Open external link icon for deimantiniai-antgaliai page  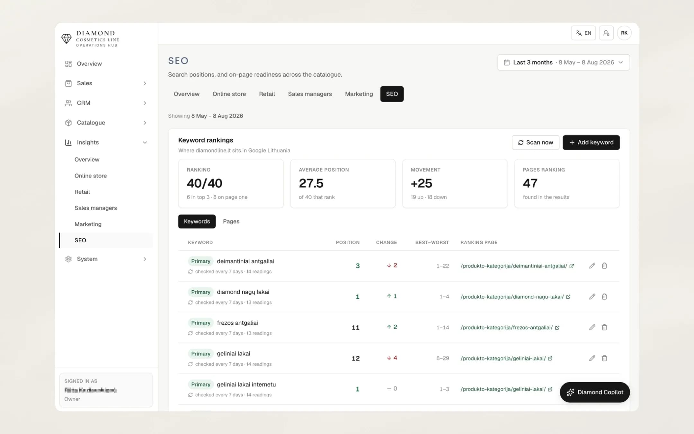[x=572, y=266]
